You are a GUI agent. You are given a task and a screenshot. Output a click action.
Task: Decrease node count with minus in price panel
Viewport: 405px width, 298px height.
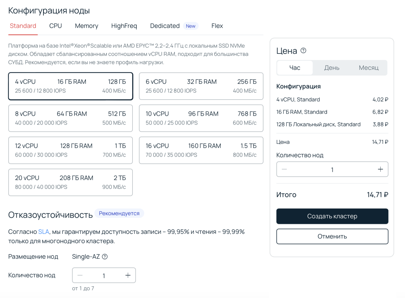pyautogui.click(x=284, y=169)
